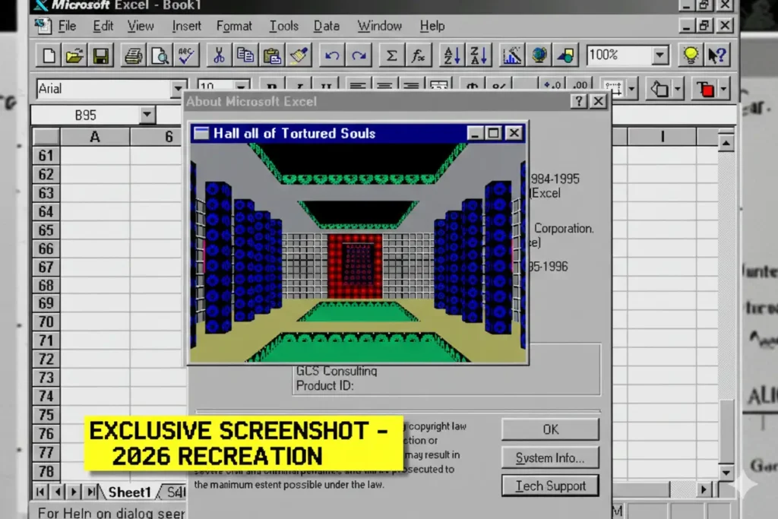Open the ChartWizard icon
778x519 pixels.
512,55
